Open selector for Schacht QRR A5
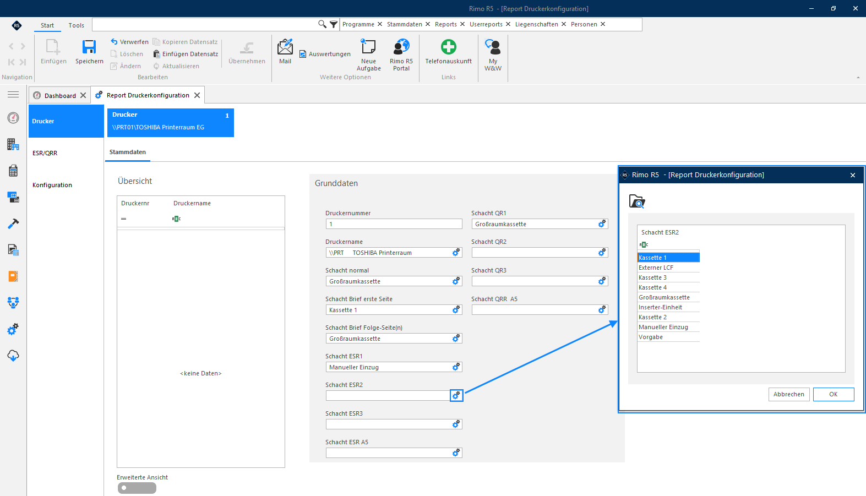Image resolution: width=866 pixels, height=496 pixels. click(602, 310)
